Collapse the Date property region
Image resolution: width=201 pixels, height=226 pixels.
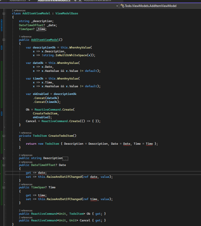point(4,165)
